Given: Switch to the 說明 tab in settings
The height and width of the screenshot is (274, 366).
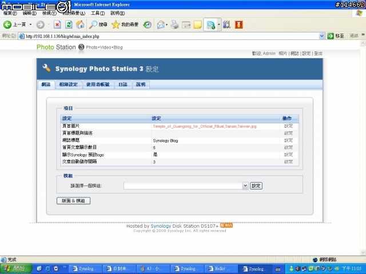Looking at the screenshot, I should 141,84.
